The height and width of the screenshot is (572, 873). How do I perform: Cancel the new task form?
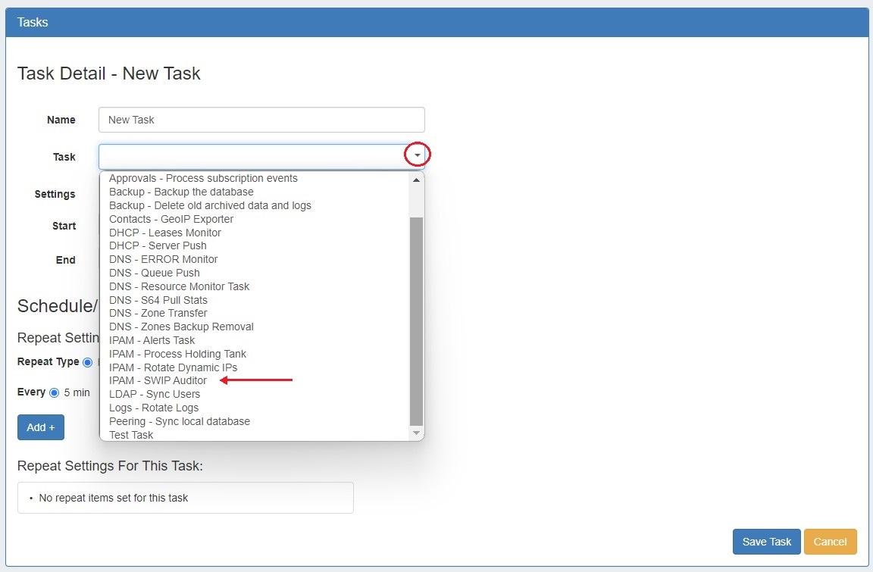(x=830, y=542)
